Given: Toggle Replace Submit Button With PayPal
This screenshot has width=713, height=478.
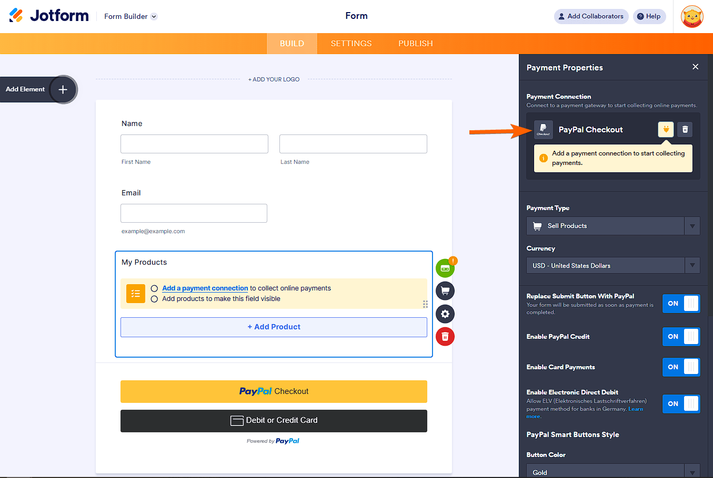Looking at the screenshot, I should coord(681,304).
